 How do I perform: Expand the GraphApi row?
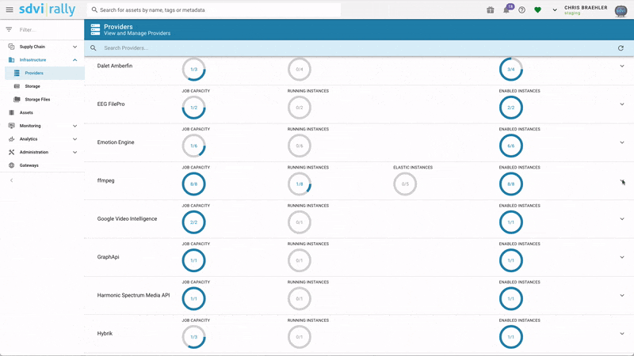coord(622,257)
